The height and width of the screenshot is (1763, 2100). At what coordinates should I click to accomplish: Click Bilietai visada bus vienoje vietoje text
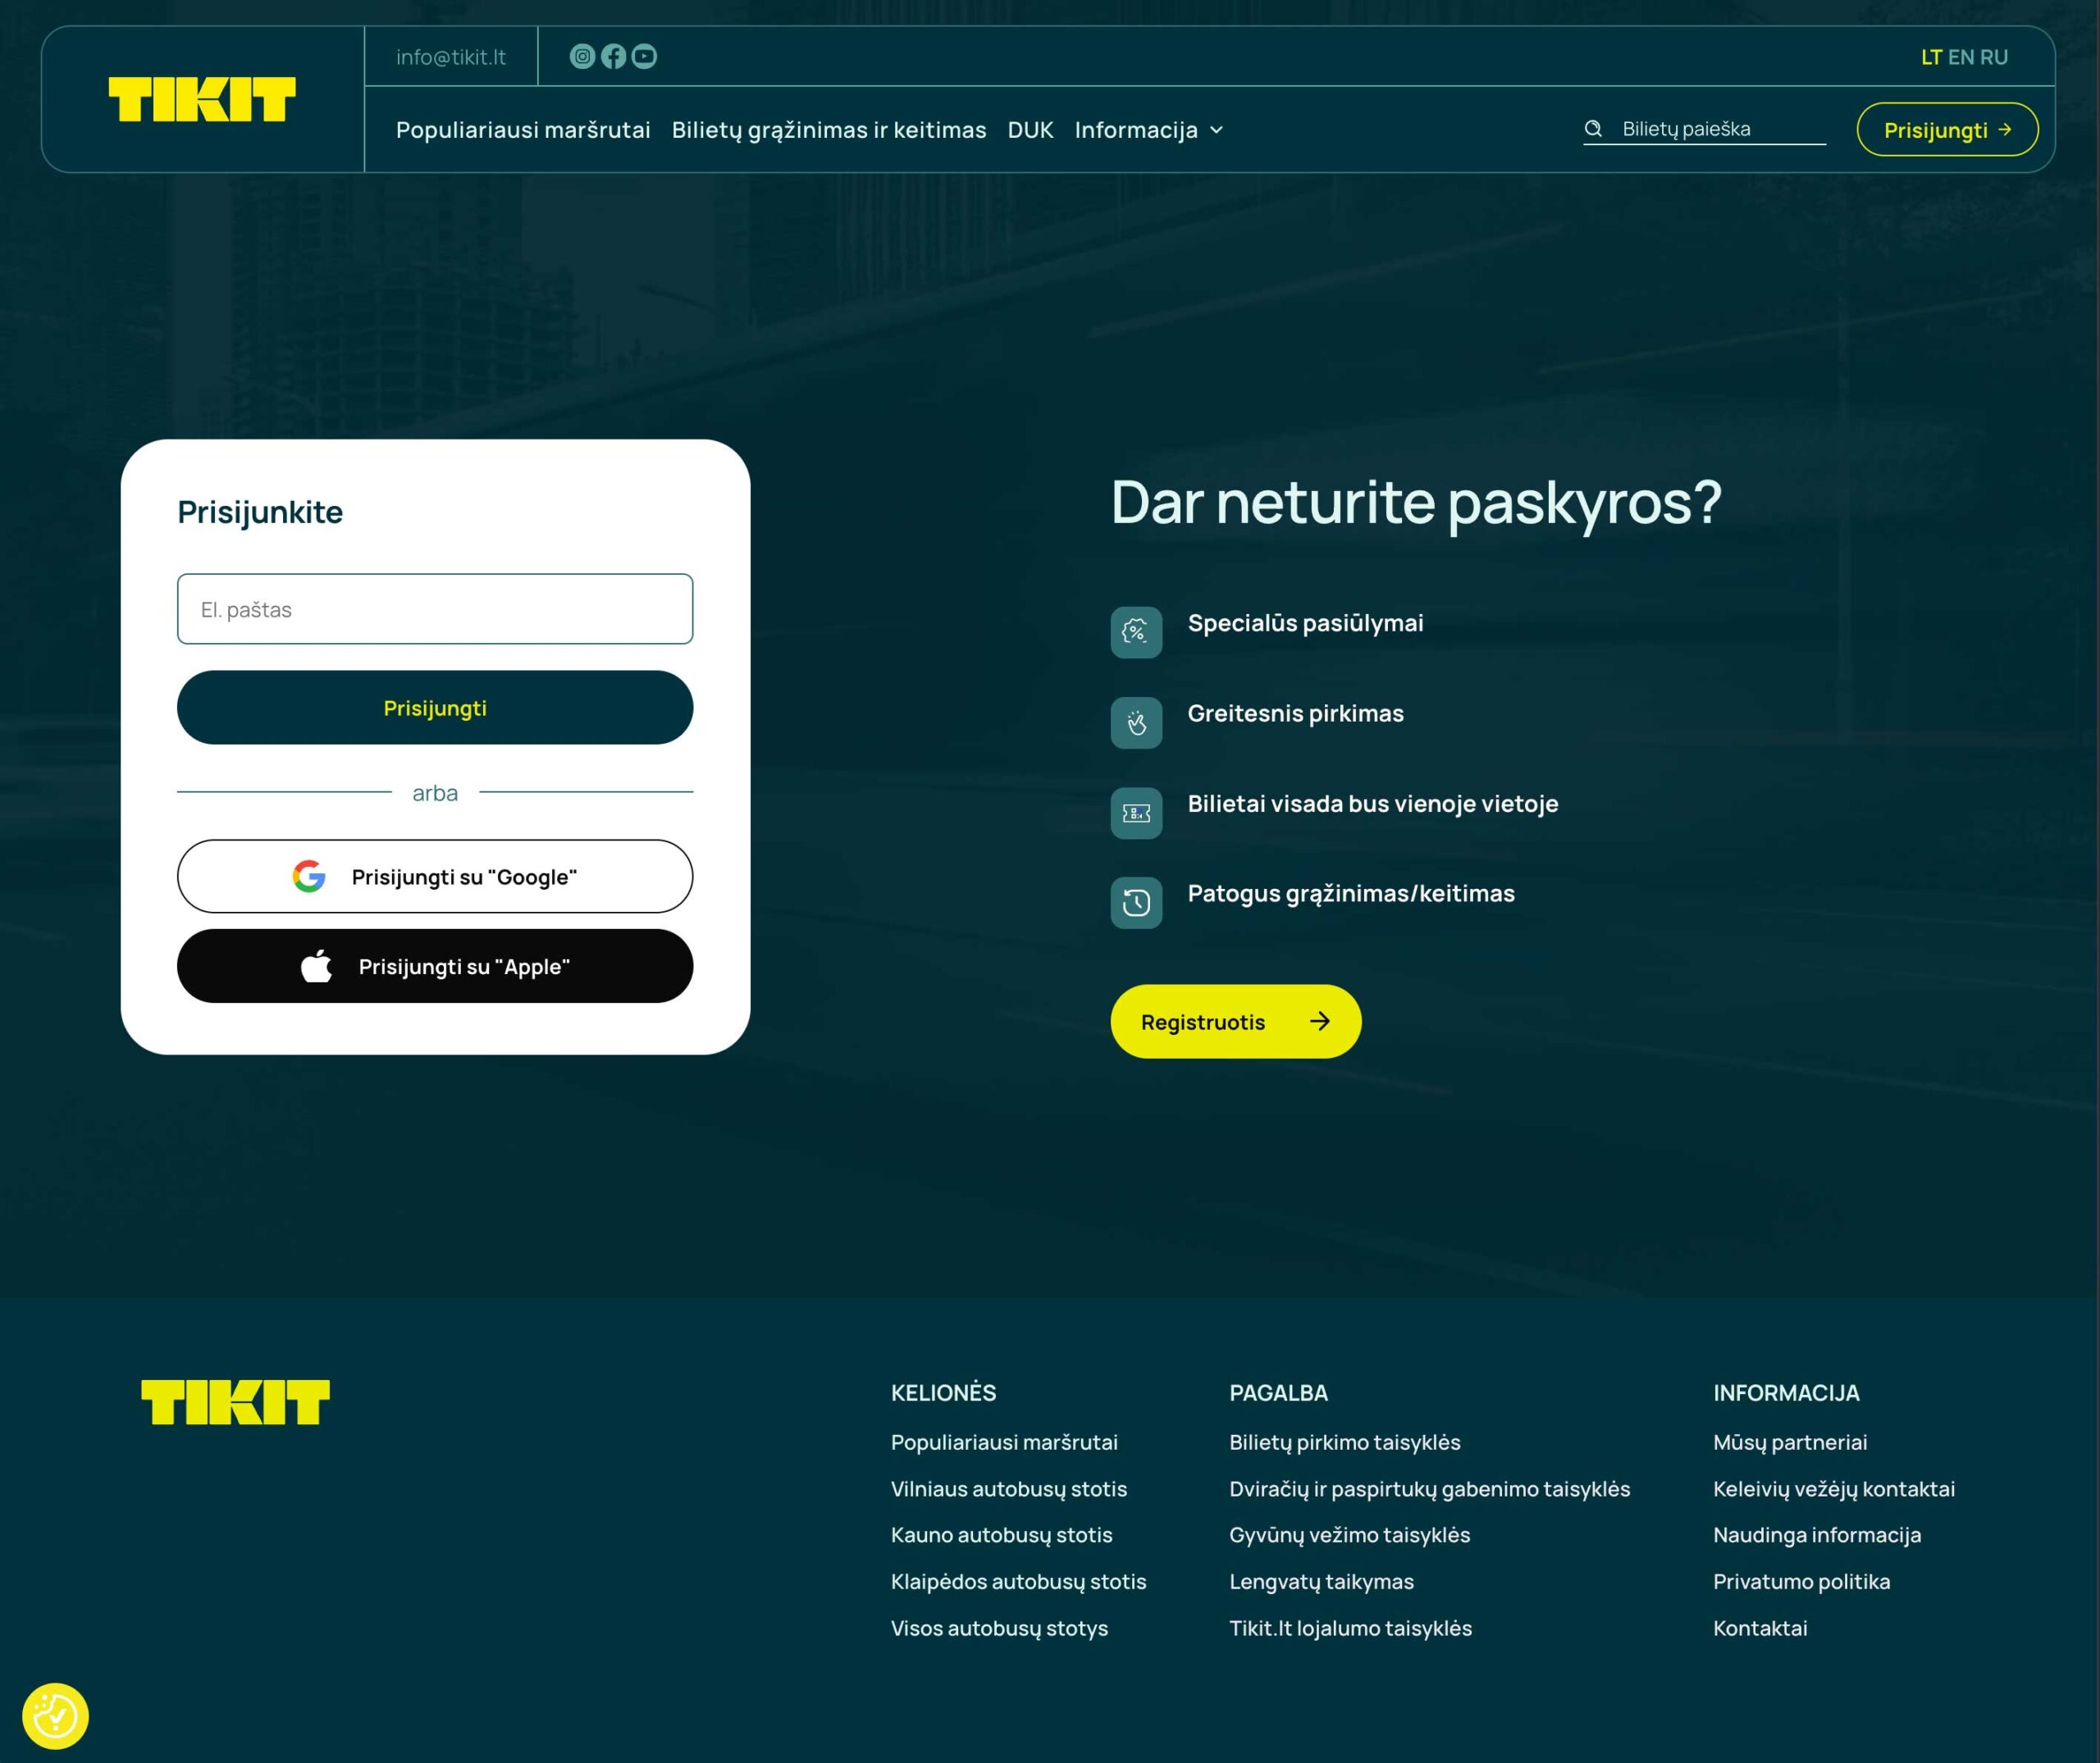tap(1373, 804)
